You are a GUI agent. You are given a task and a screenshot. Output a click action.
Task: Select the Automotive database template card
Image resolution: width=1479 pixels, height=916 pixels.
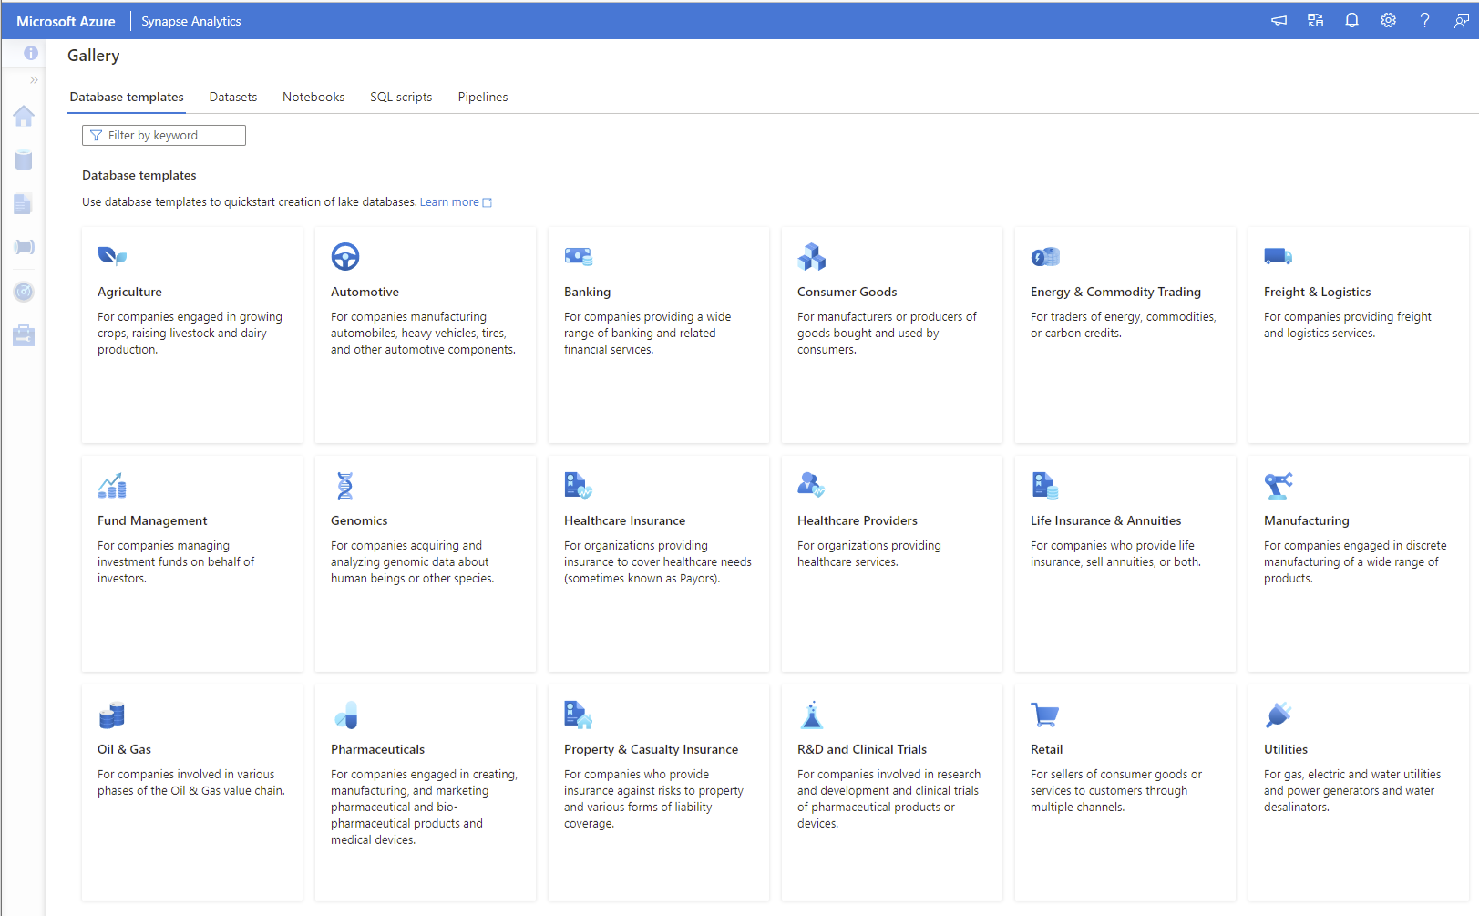[426, 334]
